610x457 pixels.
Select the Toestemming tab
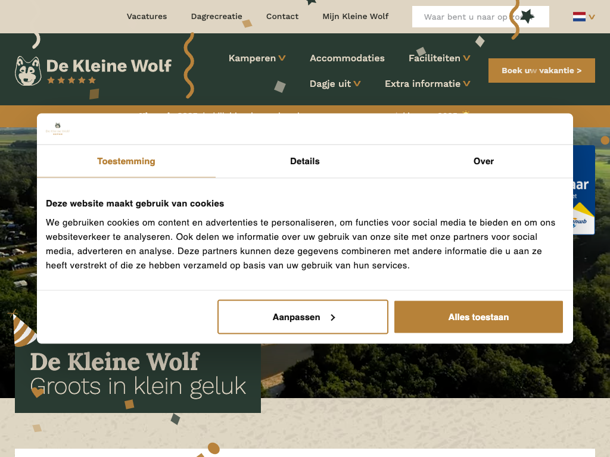tap(126, 161)
